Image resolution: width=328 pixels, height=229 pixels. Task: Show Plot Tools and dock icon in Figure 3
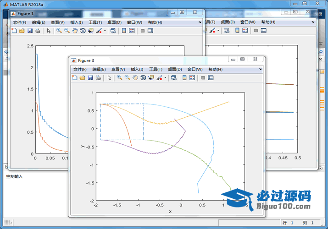click(x=211, y=78)
